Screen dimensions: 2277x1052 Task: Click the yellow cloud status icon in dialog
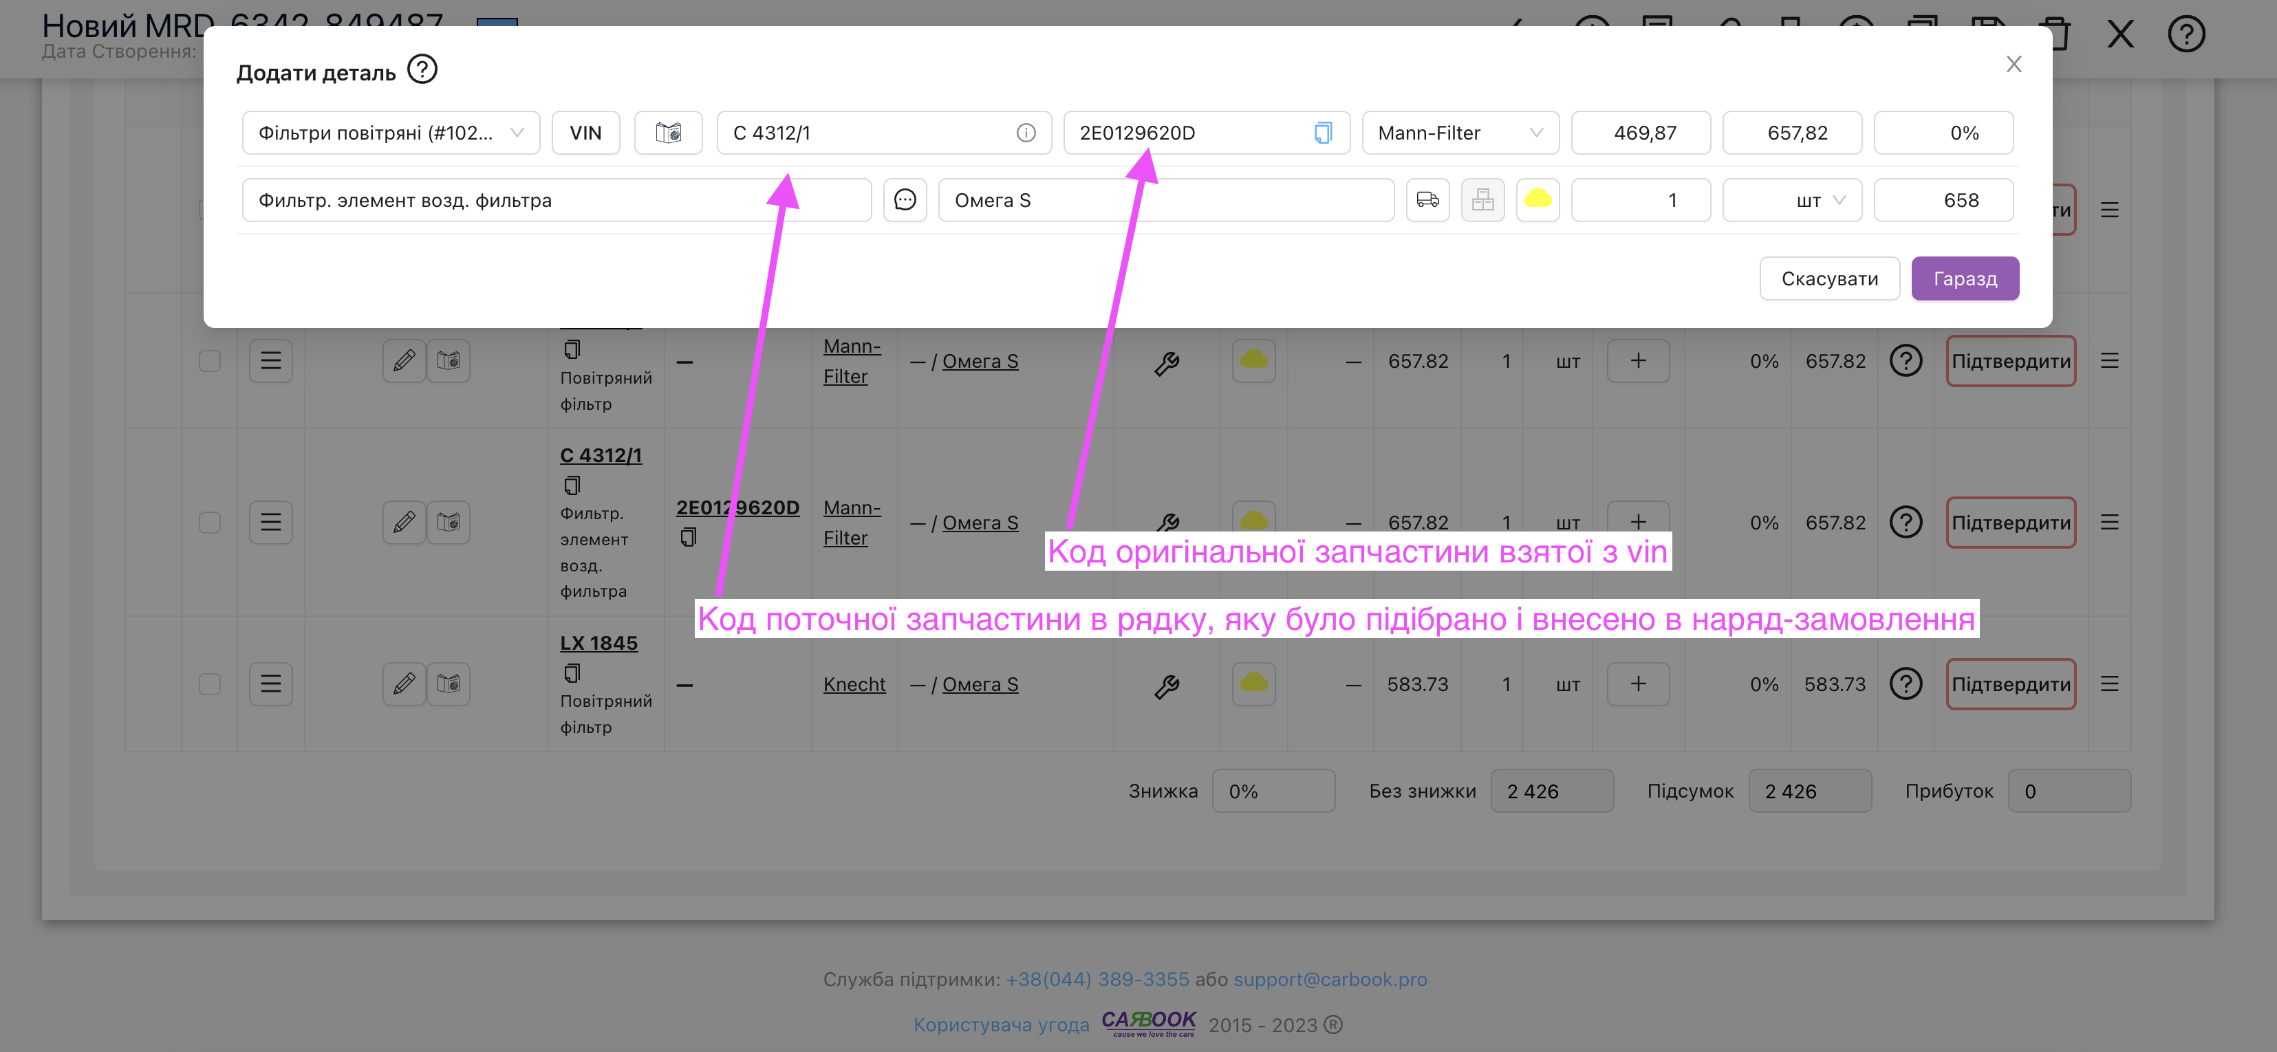pos(1537,199)
